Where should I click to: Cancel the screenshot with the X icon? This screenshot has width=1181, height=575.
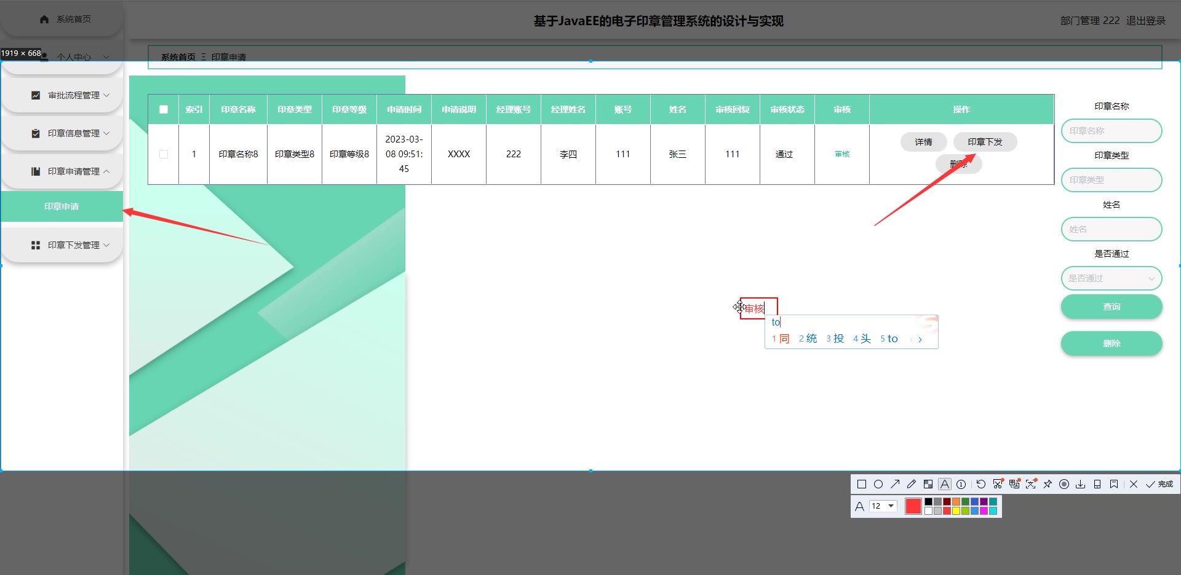(1134, 484)
